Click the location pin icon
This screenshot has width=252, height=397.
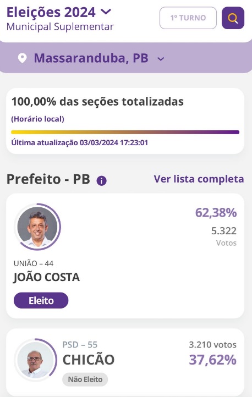click(23, 58)
